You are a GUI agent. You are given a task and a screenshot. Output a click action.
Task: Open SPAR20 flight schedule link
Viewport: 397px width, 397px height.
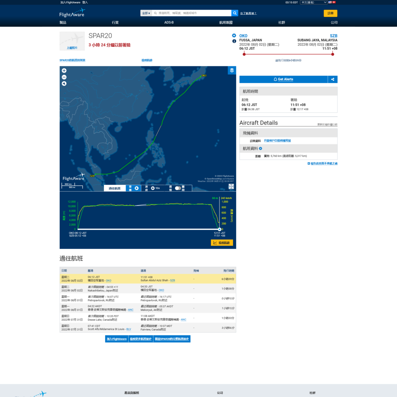click(x=72, y=60)
